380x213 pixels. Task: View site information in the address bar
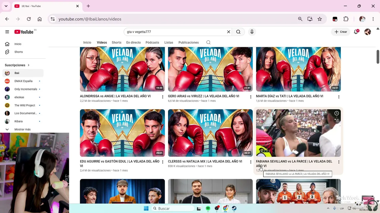coord(53,19)
